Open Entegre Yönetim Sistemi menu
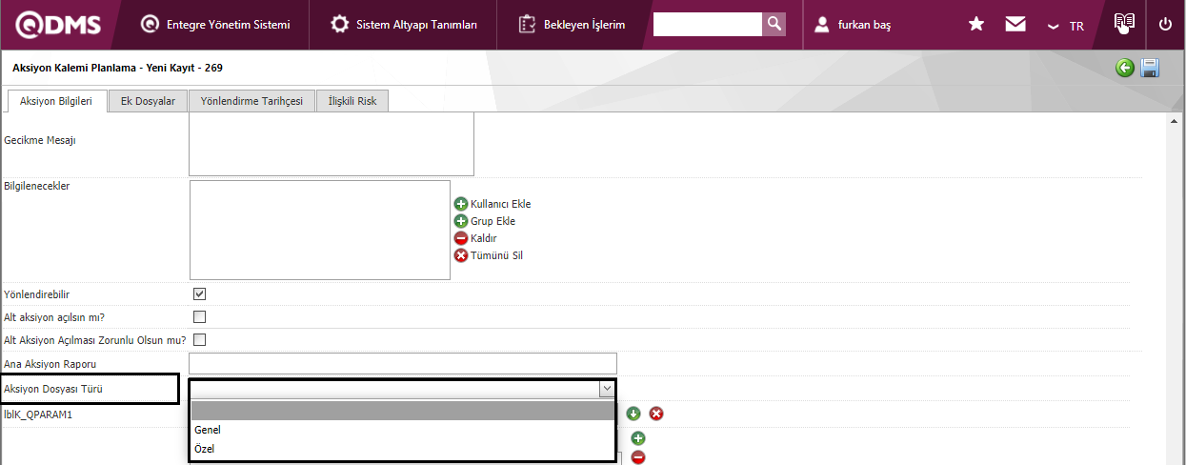This screenshot has height=465, width=1186. coord(215,25)
